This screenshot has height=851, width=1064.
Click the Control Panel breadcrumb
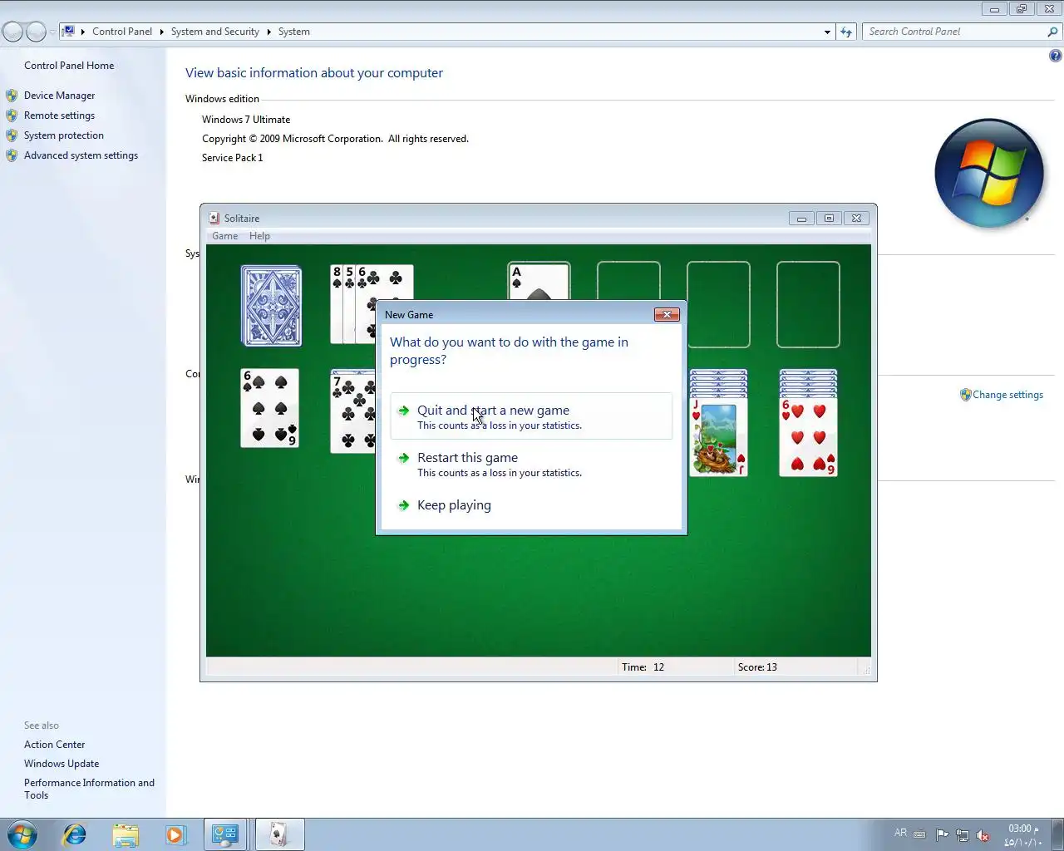122,32
